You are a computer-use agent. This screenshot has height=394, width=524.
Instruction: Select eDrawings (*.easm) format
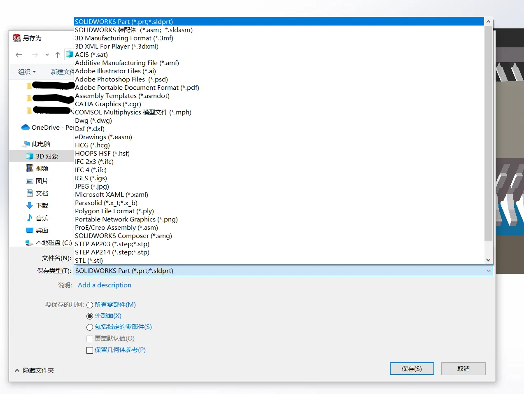(x=279, y=137)
